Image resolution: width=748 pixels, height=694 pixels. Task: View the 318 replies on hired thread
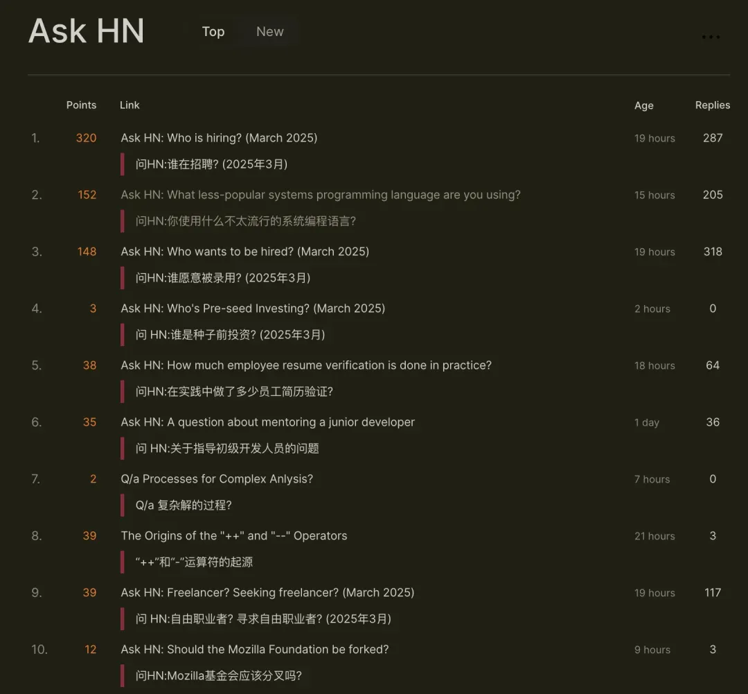click(713, 252)
